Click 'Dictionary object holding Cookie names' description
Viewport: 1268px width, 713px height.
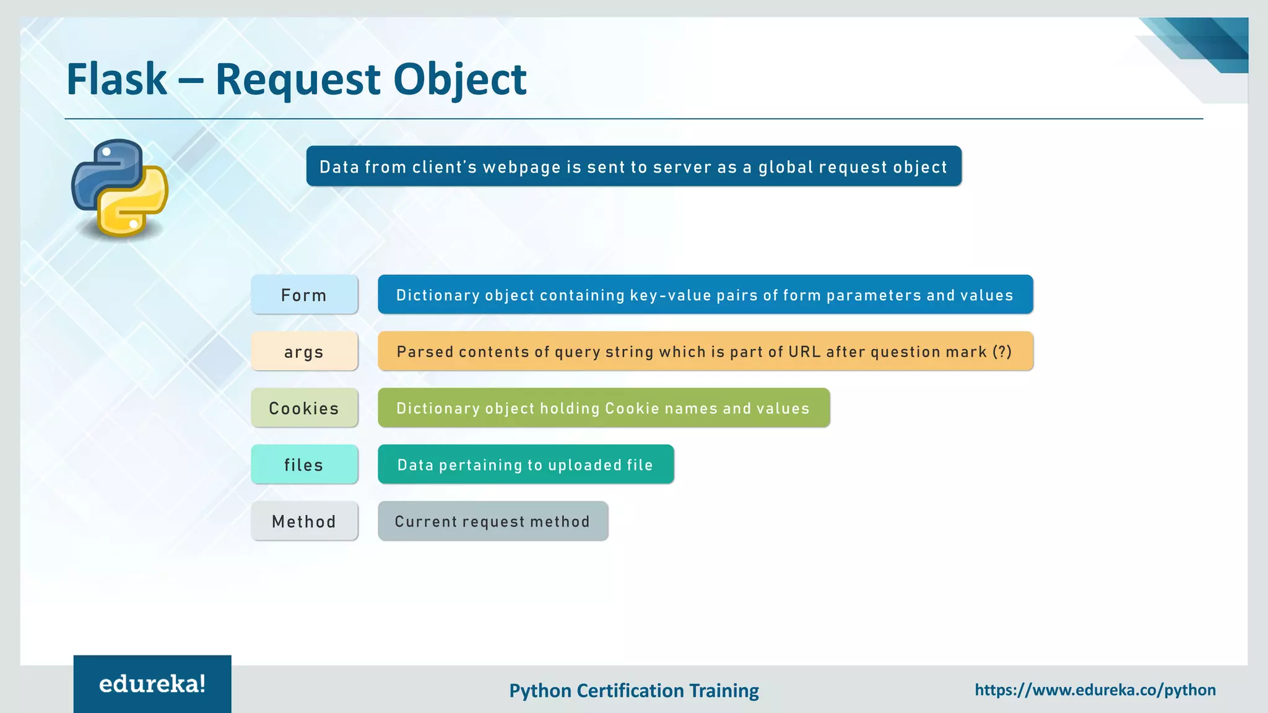[604, 408]
